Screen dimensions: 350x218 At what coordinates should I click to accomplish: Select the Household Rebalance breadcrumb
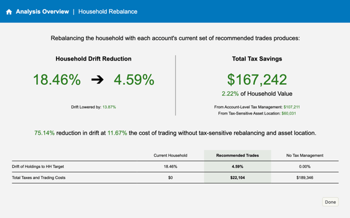(108, 12)
